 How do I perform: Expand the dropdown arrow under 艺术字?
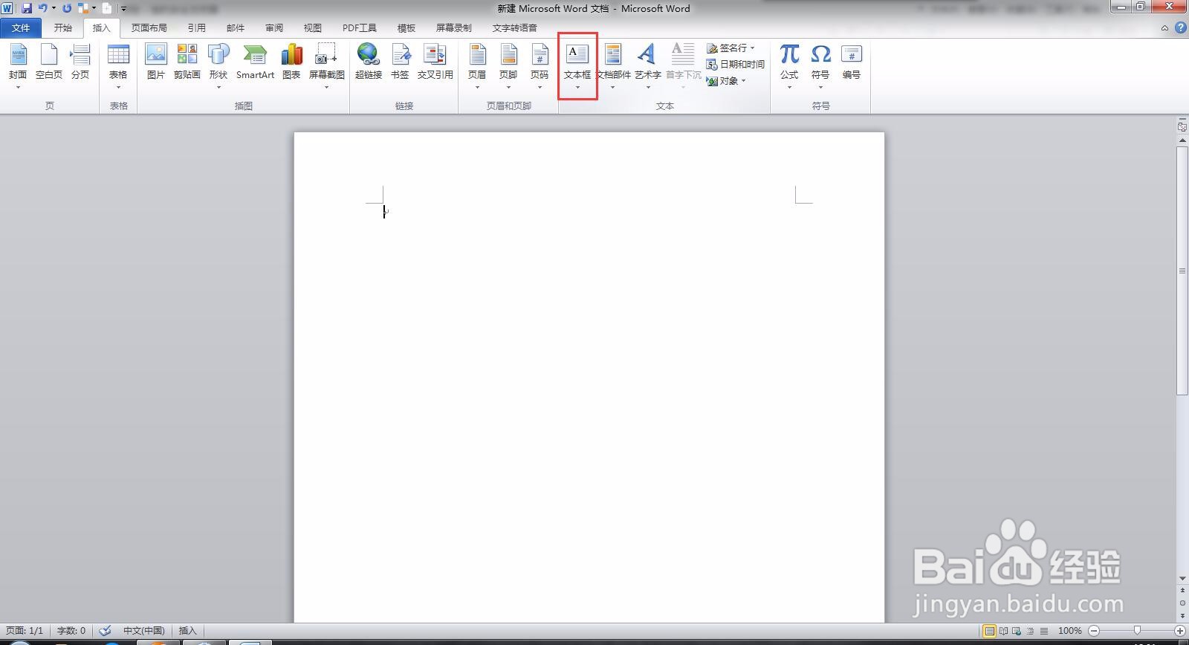647,88
